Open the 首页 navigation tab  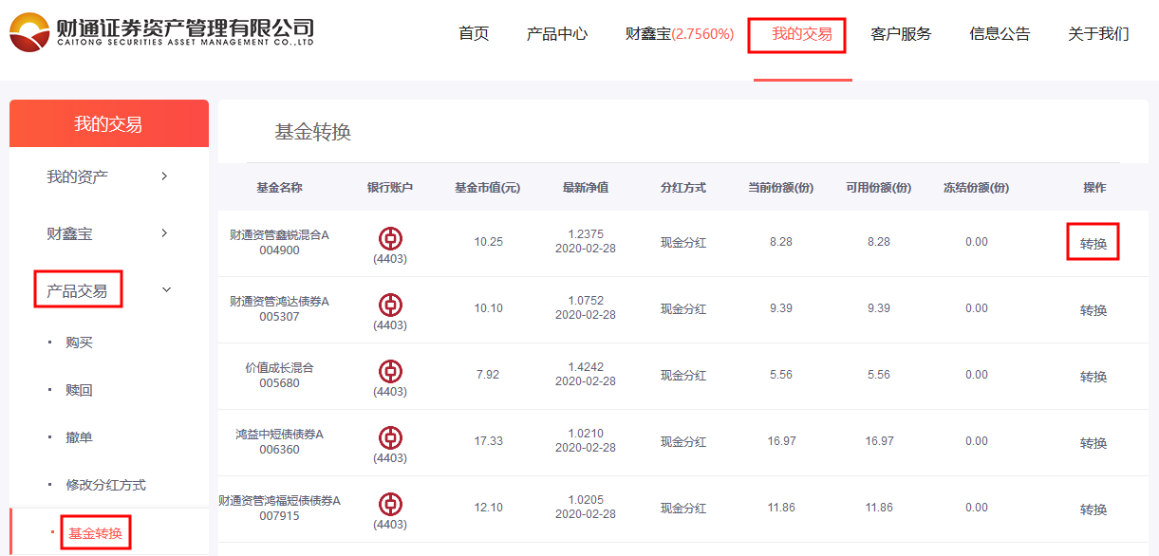tap(474, 34)
